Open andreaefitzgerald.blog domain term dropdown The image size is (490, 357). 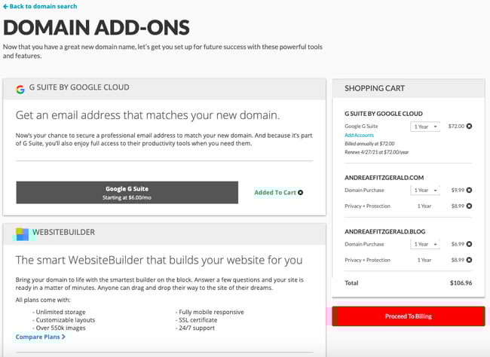(x=425, y=244)
